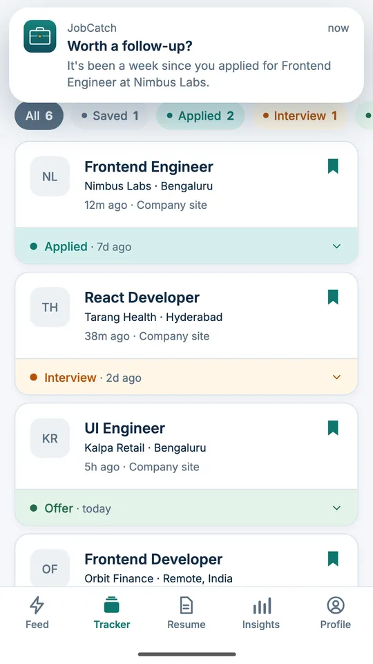The image size is (373, 664).
Task: Open the React Developer job title
Action: [x=142, y=297]
